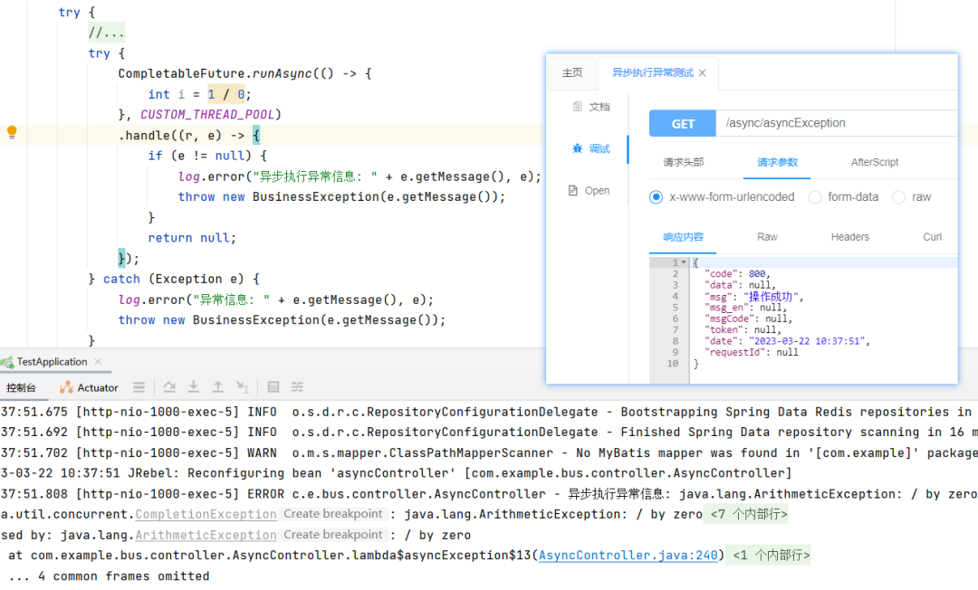Click the TestApplication tab label

coord(52,361)
